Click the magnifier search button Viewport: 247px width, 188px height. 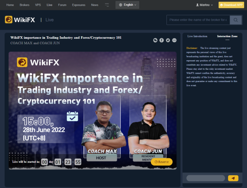(236, 20)
